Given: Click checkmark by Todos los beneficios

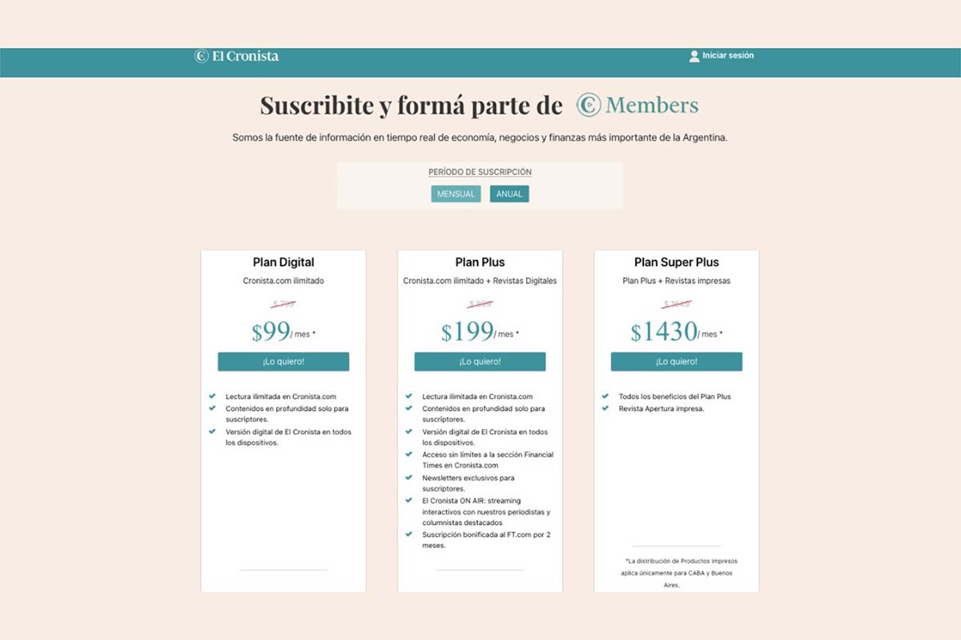Looking at the screenshot, I should tap(605, 396).
